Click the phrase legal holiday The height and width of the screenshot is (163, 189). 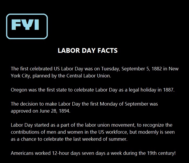(143, 90)
